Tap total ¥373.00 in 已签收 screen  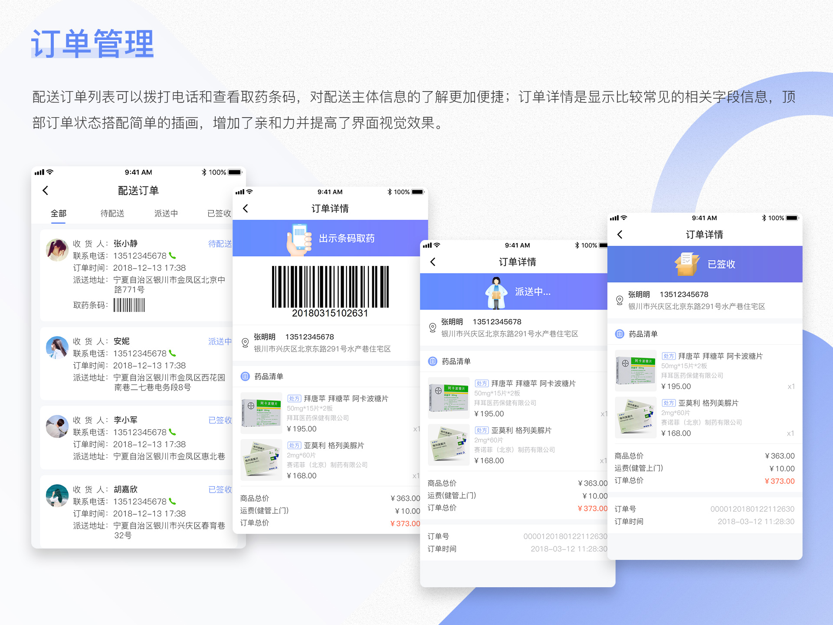point(780,481)
